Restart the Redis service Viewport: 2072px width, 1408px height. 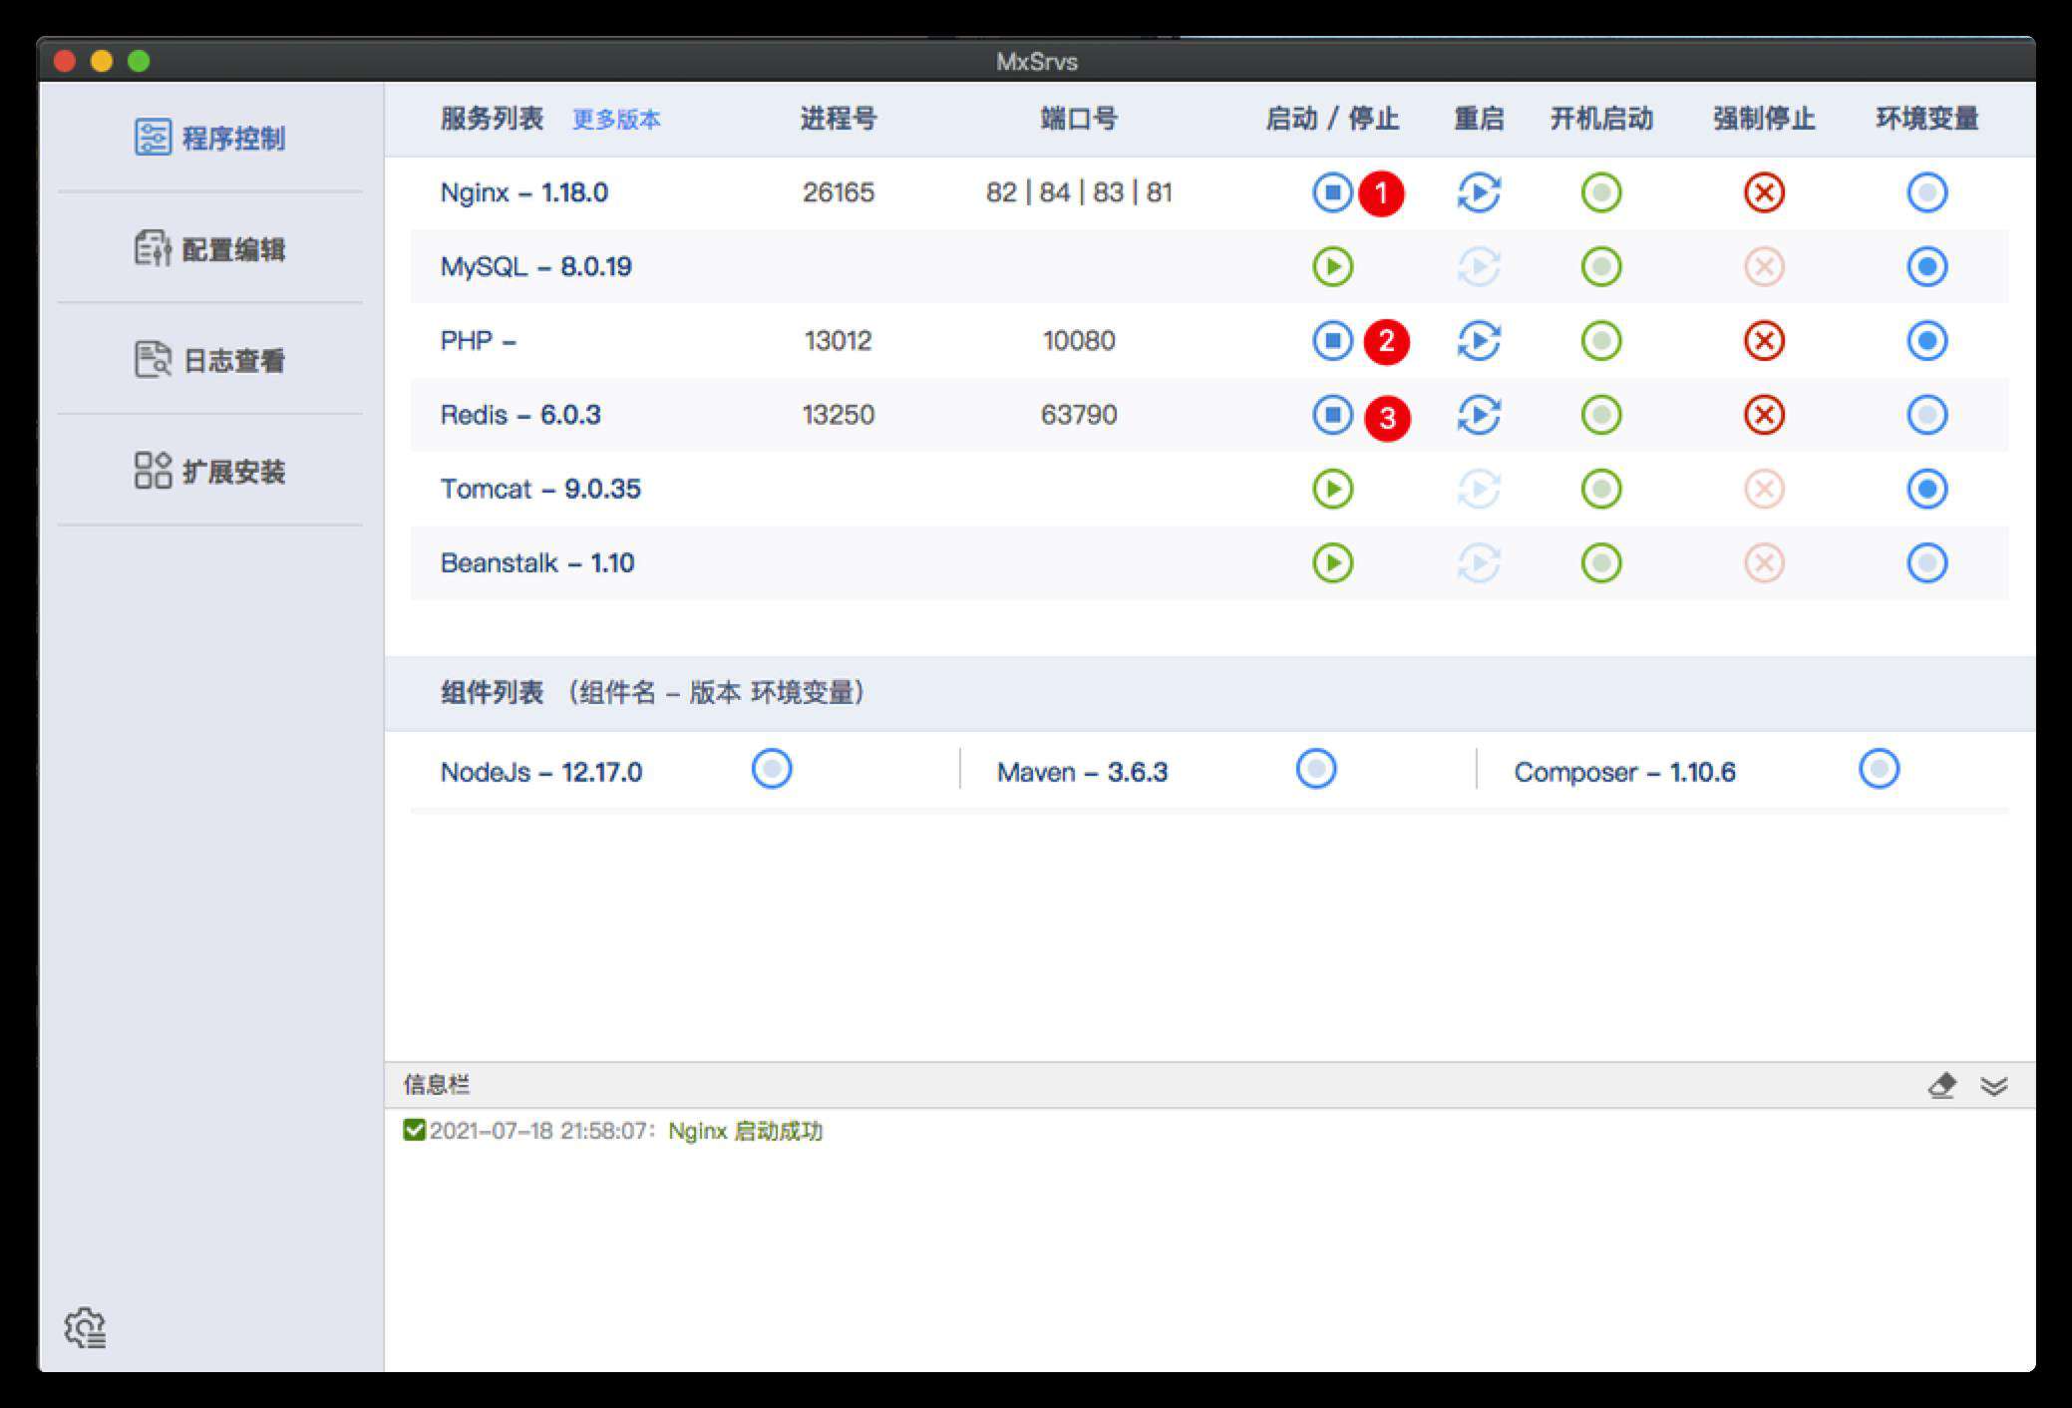(1479, 415)
